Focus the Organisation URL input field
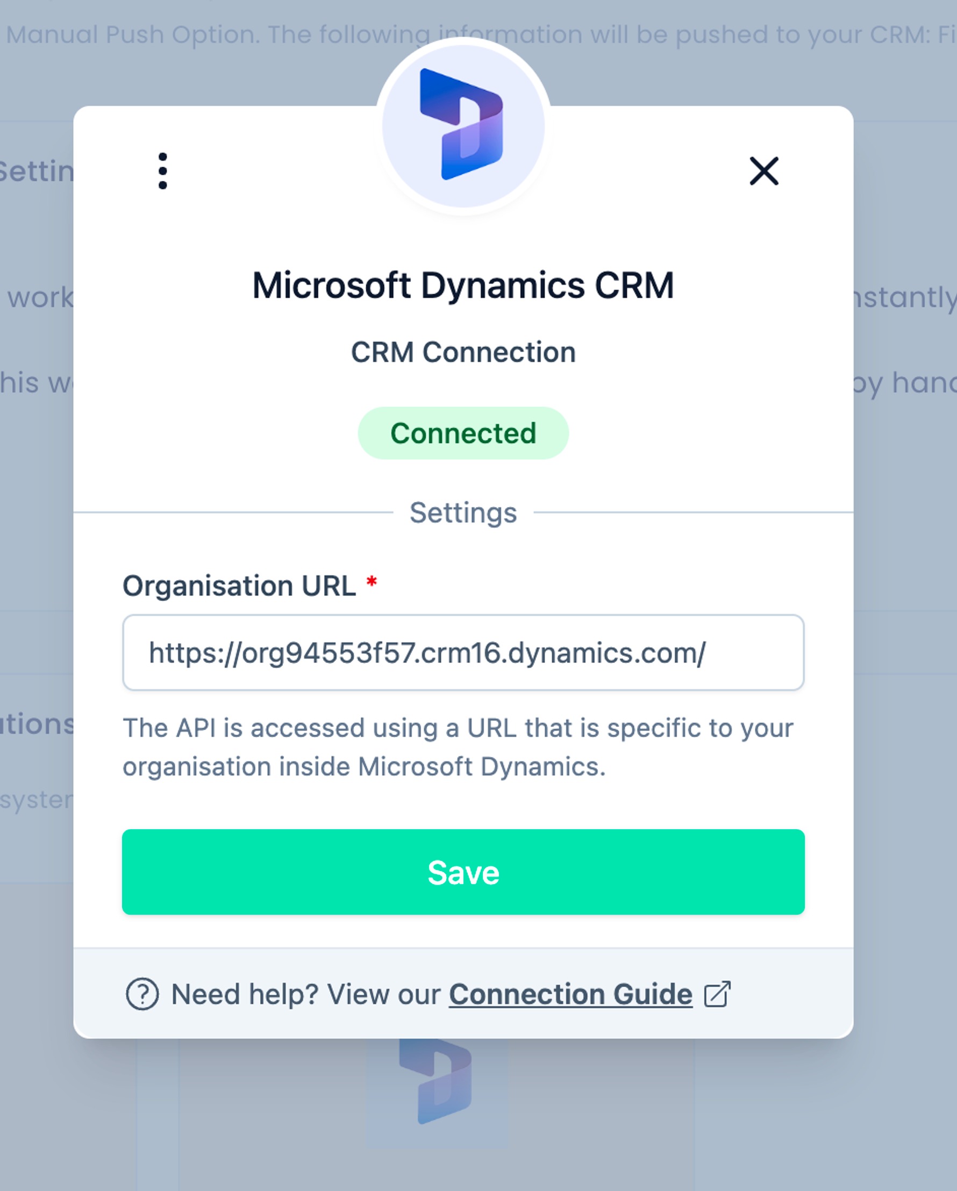 pos(463,652)
